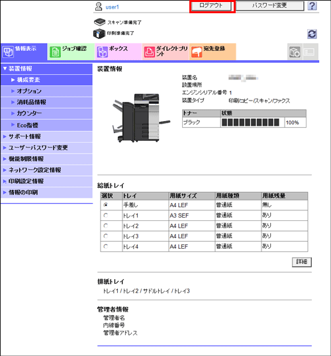Click the user1 account icon
Viewport: 331px width, 356px height.
click(x=99, y=7)
